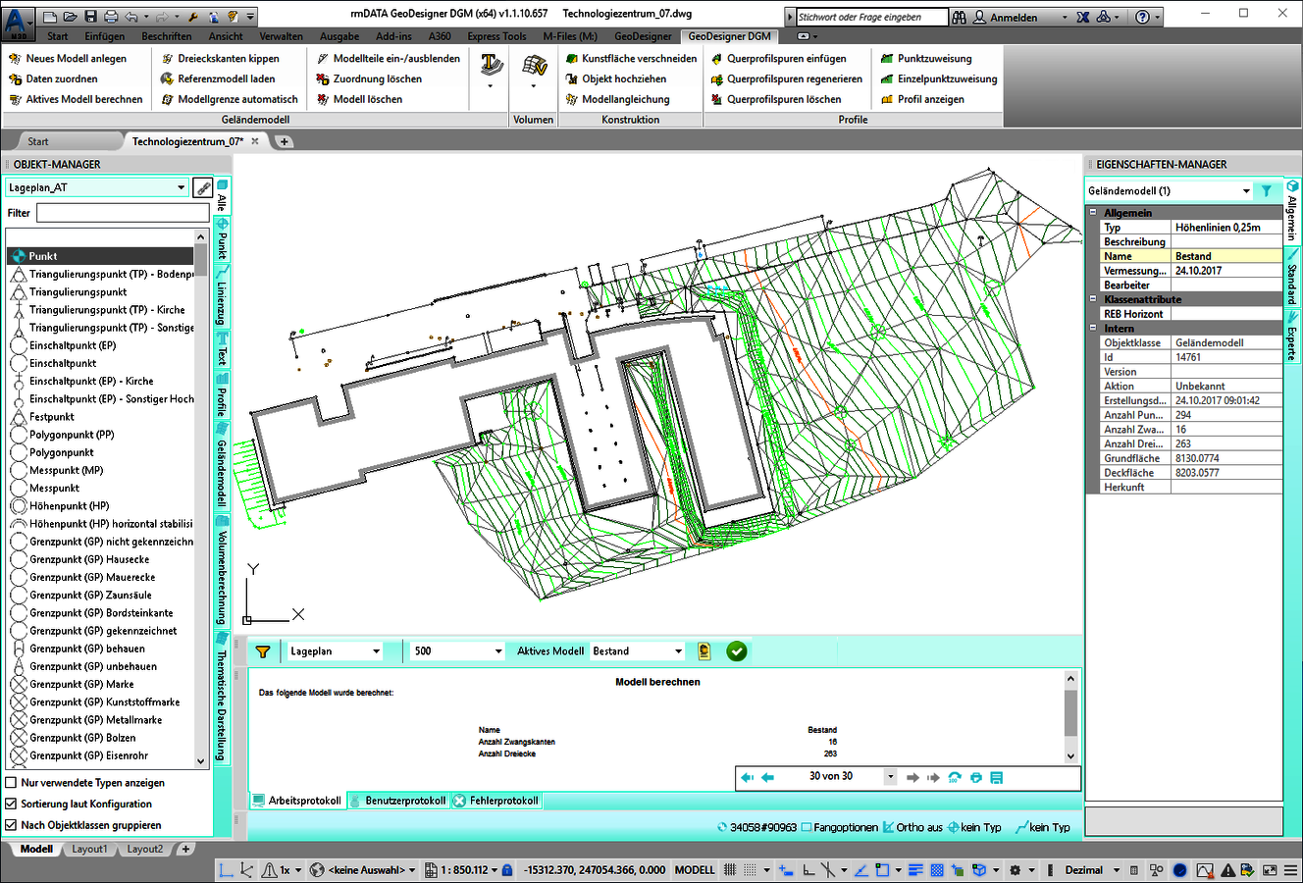
Task: Click the Anmelden sign-in button
Action: (1005, 18)
